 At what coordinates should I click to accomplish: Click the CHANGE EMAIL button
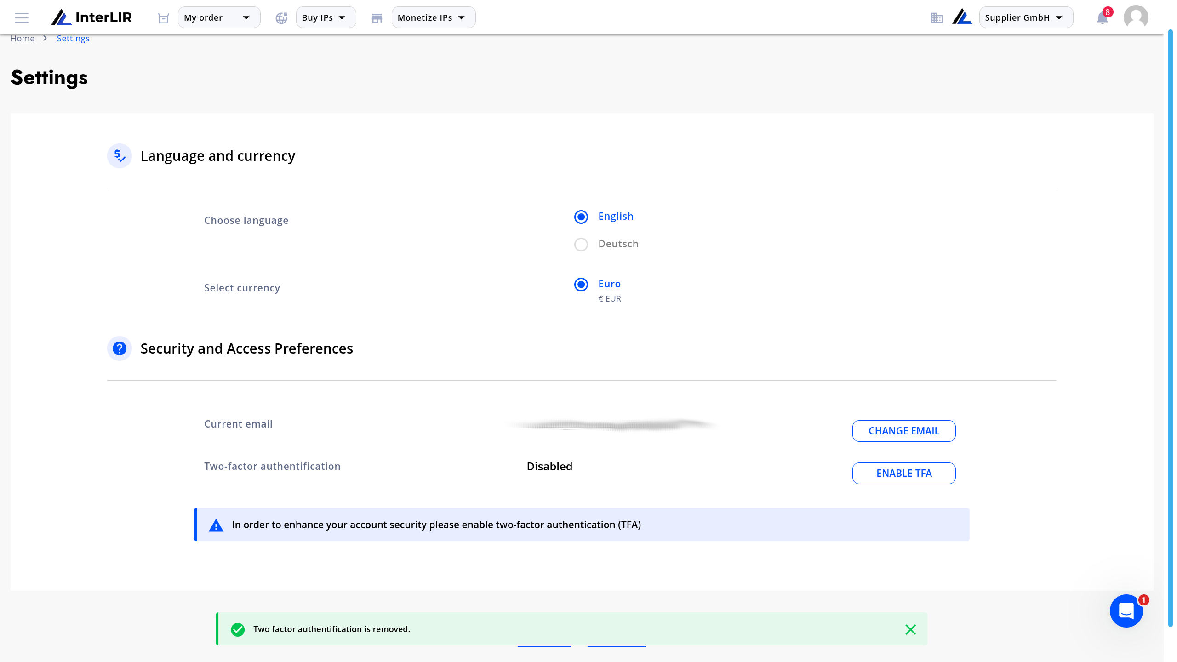904,431
